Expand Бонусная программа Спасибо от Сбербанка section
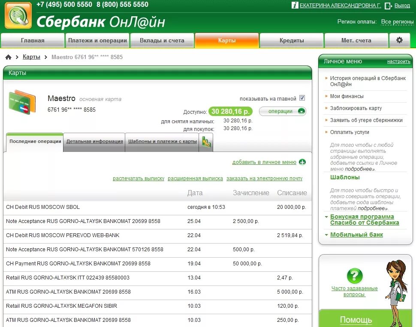Image resolution: width=416 pixels, height=327 pixels. 364,220
